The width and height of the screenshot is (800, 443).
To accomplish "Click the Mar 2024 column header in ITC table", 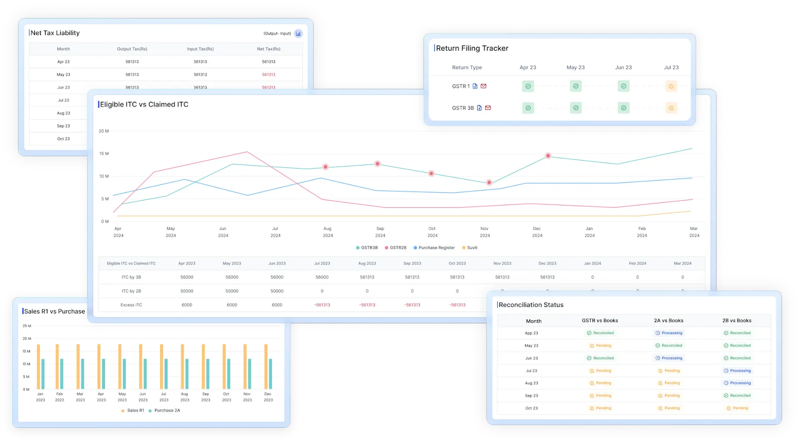I will point(682,263).
